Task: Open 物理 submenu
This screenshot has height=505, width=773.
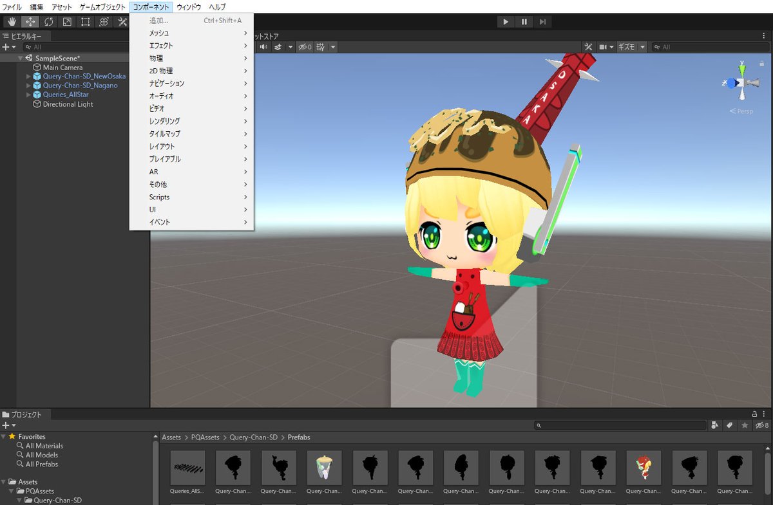Action: coord(191,58)
